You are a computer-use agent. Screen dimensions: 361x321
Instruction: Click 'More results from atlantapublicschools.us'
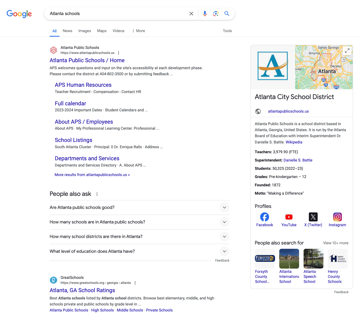click(x=92, y=175)
